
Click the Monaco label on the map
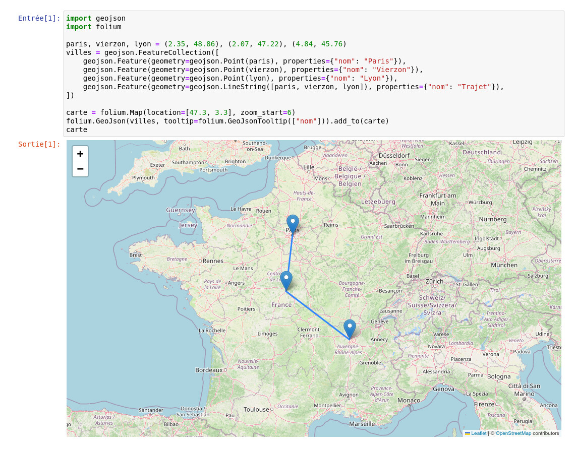click(x=409, y=400)
